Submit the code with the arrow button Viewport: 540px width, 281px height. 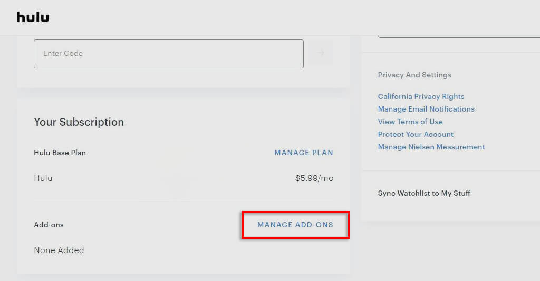[x=321, y=53]
